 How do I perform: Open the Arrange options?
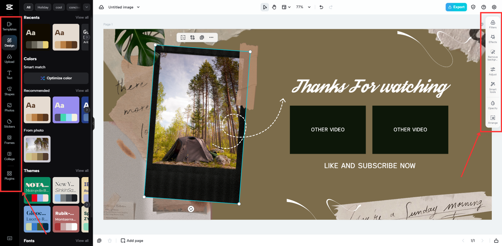(493, 120)
